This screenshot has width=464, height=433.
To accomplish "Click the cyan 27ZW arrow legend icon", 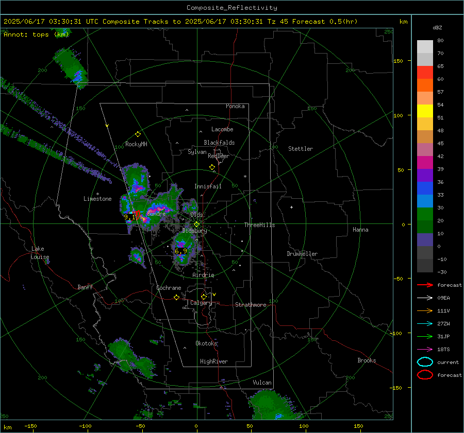I will (x=425, y=324).
